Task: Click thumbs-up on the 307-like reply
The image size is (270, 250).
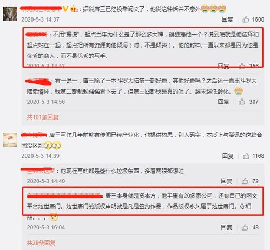Action: [x=242, y=102]
